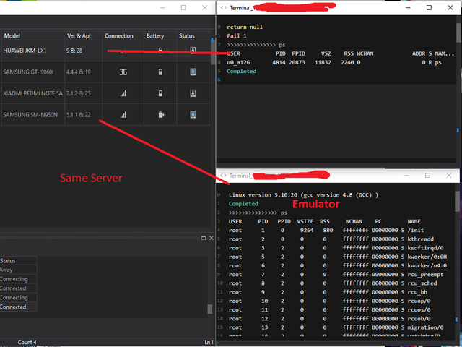Click the battery icon in SAMSUNG GT-I9060I row
The image size is (462, 347).
tap(160, 72)
